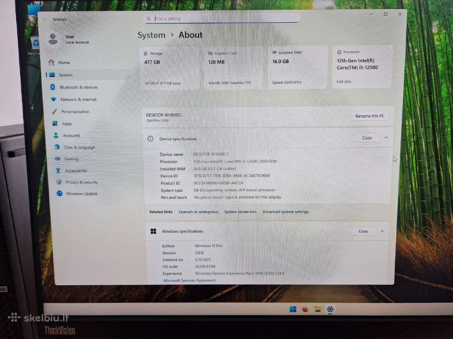The image size is (453, 339).
Task: Open the Windows Start button on taskbar
Action: coord(293,309)
